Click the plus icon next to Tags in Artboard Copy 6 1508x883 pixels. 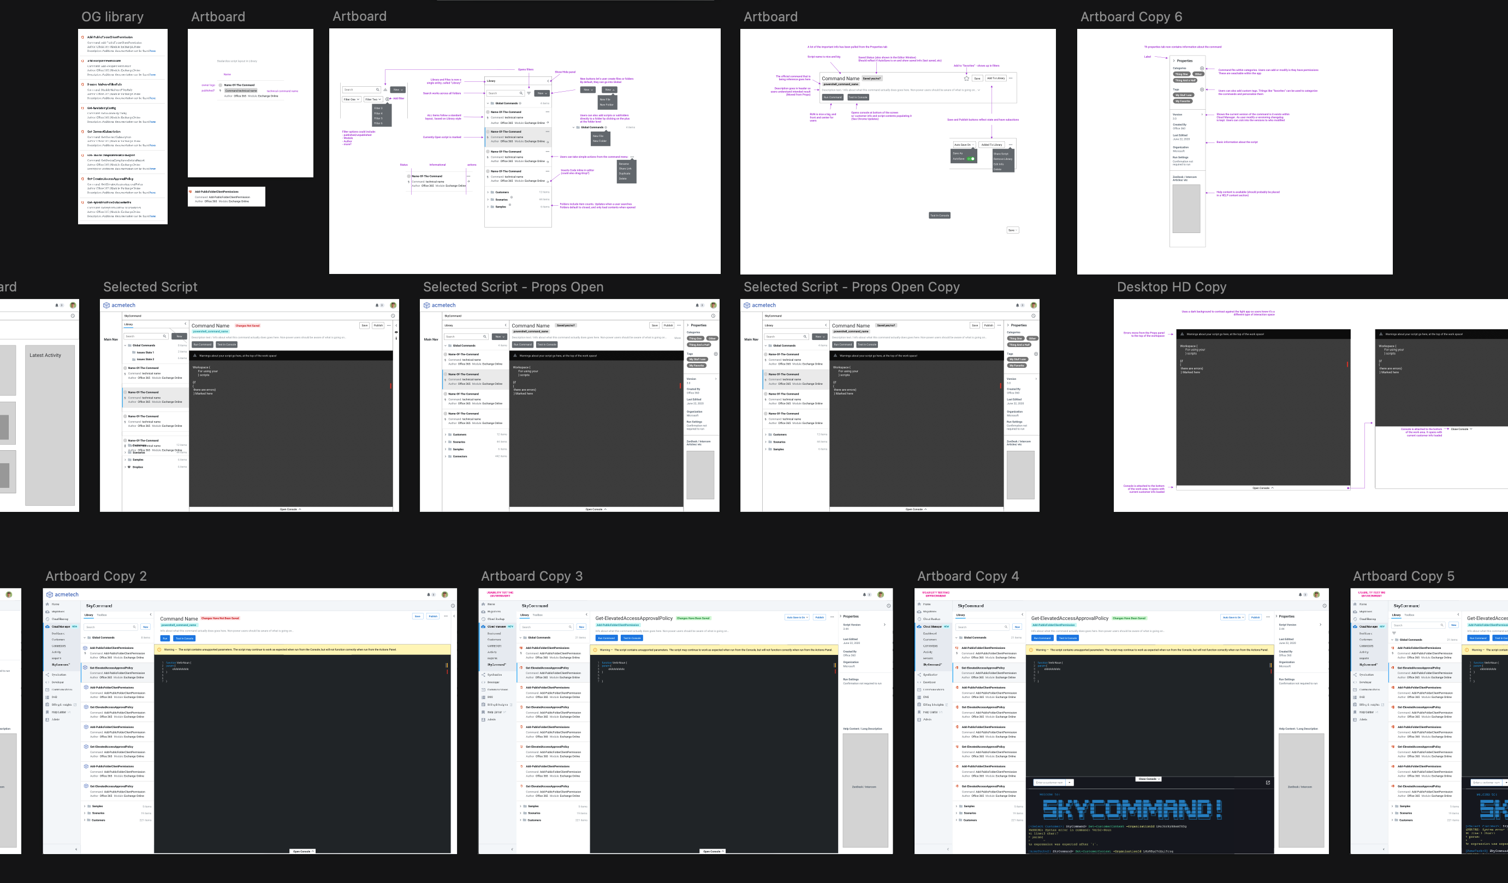tap(1202, 89)
